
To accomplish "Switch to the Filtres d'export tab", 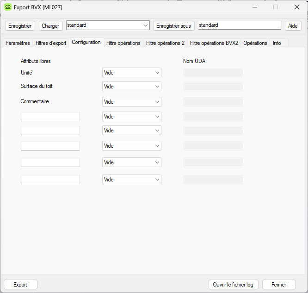I will click(x=51, y=43).
